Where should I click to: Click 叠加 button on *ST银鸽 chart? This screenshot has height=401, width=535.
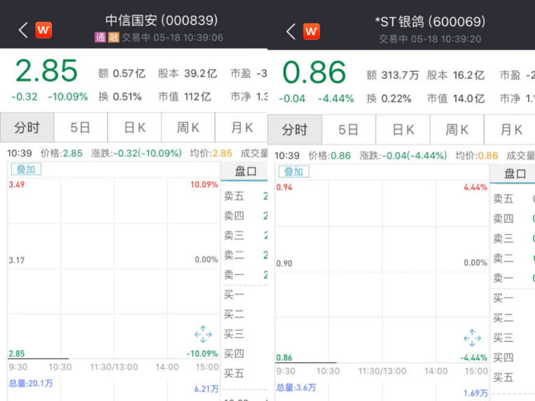(294, 172)
